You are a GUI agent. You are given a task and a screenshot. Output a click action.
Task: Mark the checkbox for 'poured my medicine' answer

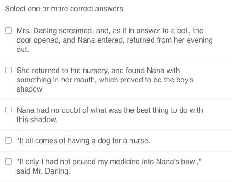click(8, 161)
